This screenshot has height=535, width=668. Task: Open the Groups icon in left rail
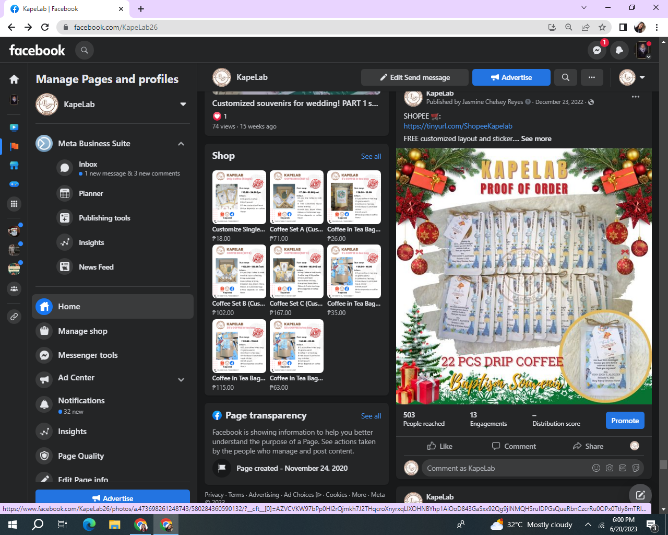pyautogui.click(x=14, y=288)
